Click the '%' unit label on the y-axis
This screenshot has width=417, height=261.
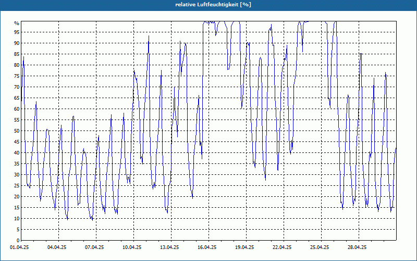(17, 23)
